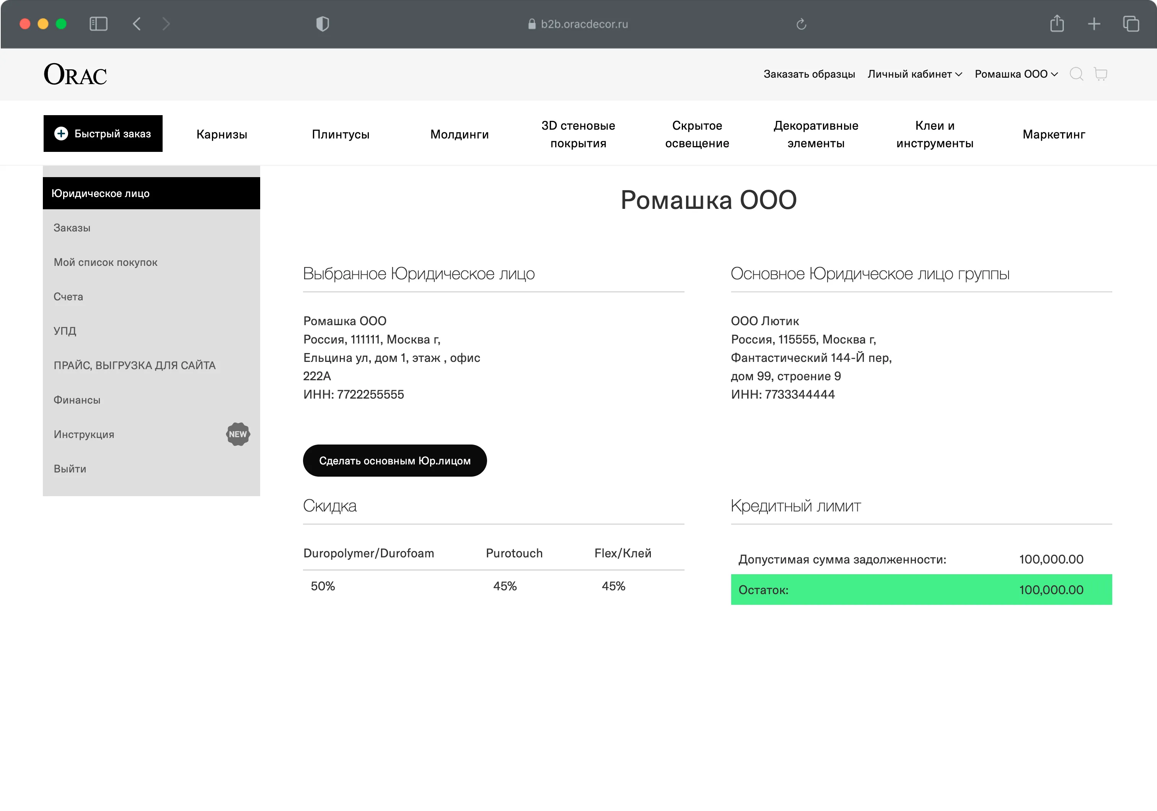This screenshot has width=1157, height=811.
Task: Click Сделать основным Юр.лицом button
Action: tap(394, 461)
